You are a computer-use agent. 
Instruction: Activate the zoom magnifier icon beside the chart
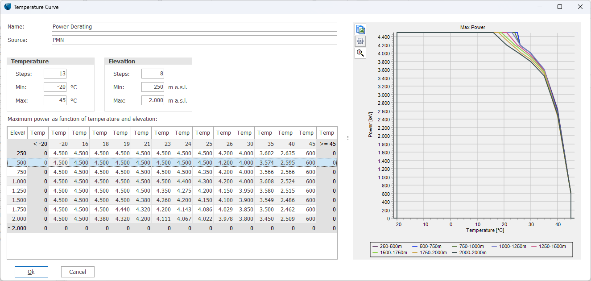point(360,53)
